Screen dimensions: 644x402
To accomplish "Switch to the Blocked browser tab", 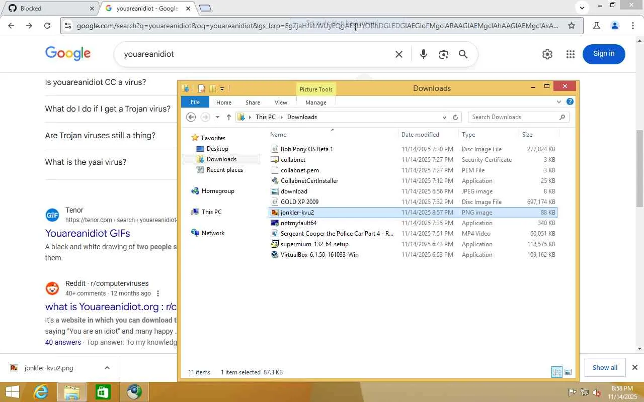I will (x=50, y=9).
